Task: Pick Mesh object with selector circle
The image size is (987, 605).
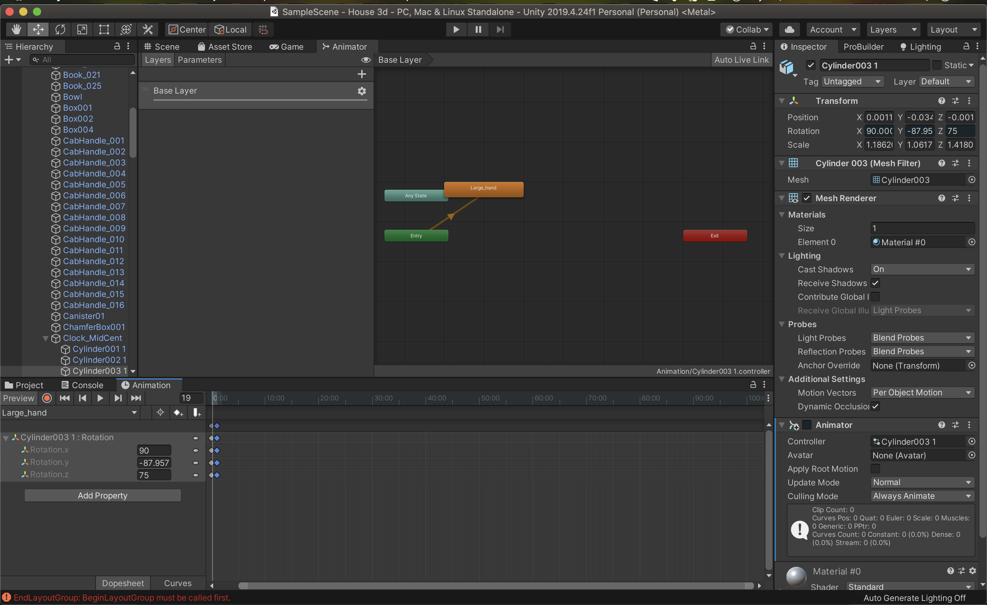Action: pyautogui.click(x=971, y=180)
